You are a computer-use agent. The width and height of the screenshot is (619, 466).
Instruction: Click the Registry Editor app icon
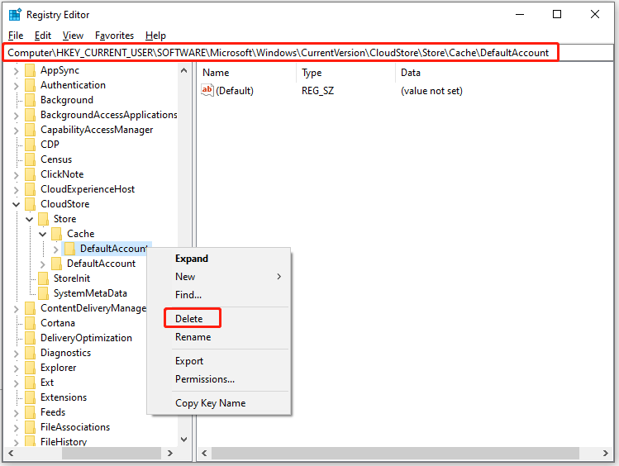[x=15, y=15]
